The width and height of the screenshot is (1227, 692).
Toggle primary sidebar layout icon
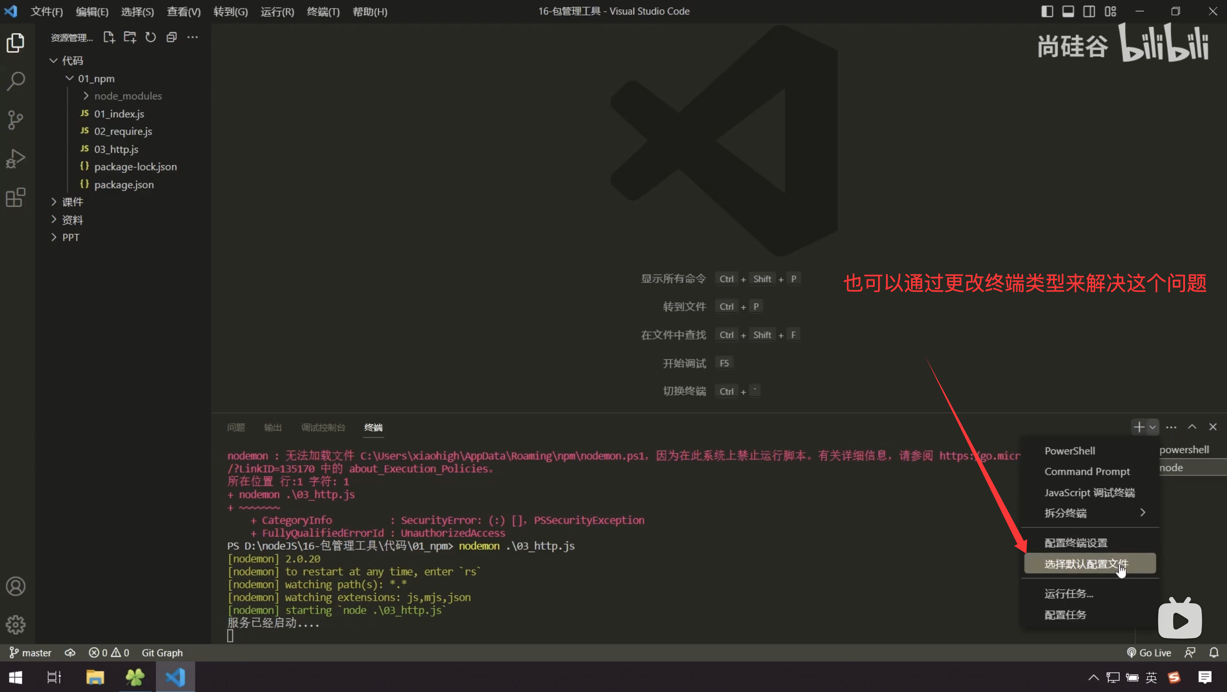tap(1047, 11)
